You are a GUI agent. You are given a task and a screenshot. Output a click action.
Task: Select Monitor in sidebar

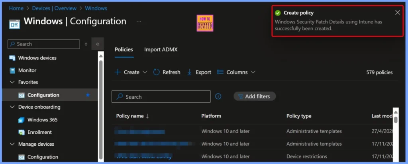pos(27,70)
